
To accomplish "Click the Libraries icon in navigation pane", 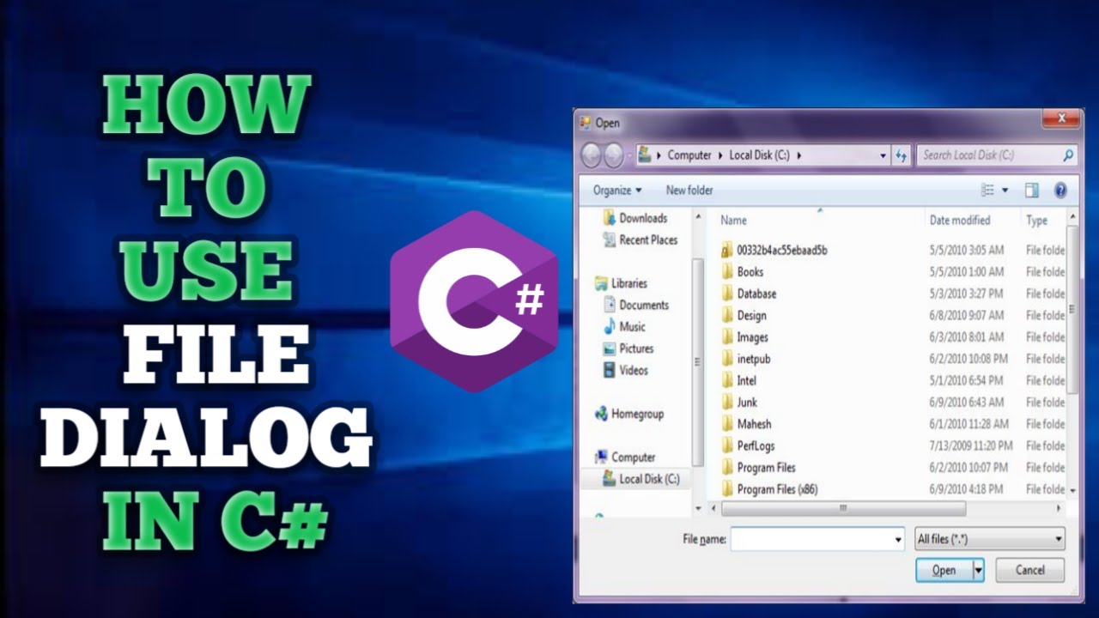I will pyautogui.click(x=601, y=283).
